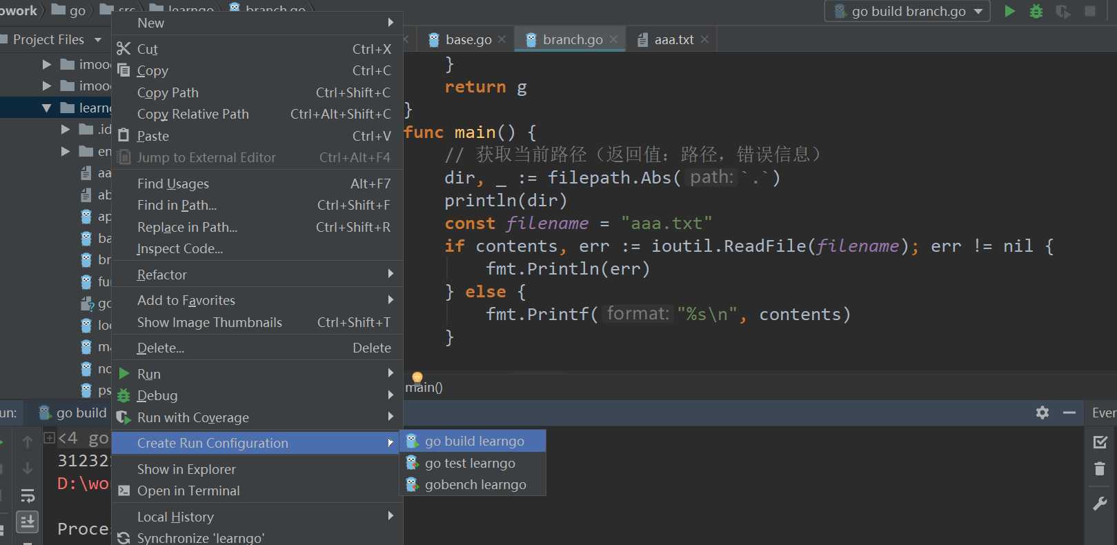Choose gobench learngo in submenu
This screenshot has width=1117, height=545.
tap(473, 484)
